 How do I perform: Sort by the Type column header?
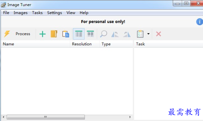pos(116,44)
